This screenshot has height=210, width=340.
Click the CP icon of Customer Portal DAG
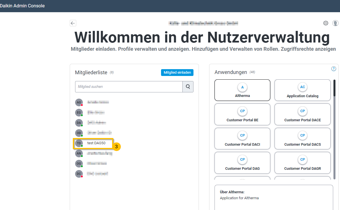coord(242,160)
